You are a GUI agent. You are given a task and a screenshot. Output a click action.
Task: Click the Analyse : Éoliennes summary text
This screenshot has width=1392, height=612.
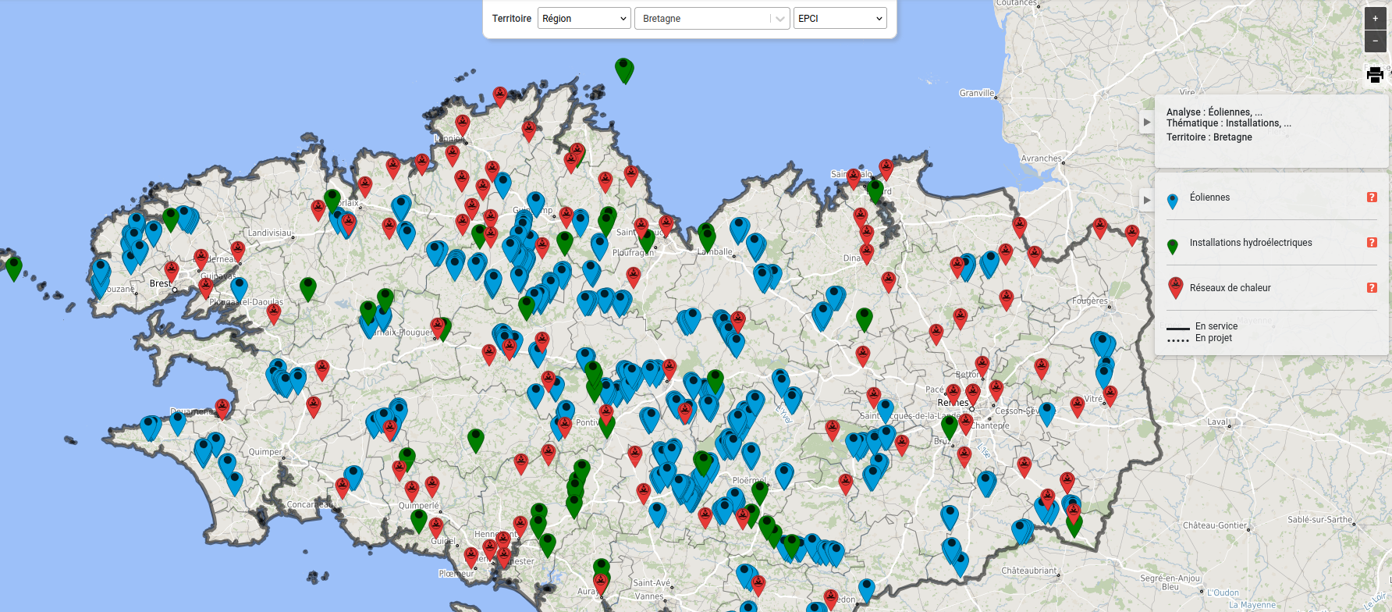(1214, 112)
